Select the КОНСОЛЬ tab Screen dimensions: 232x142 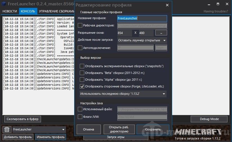point(28,11)
